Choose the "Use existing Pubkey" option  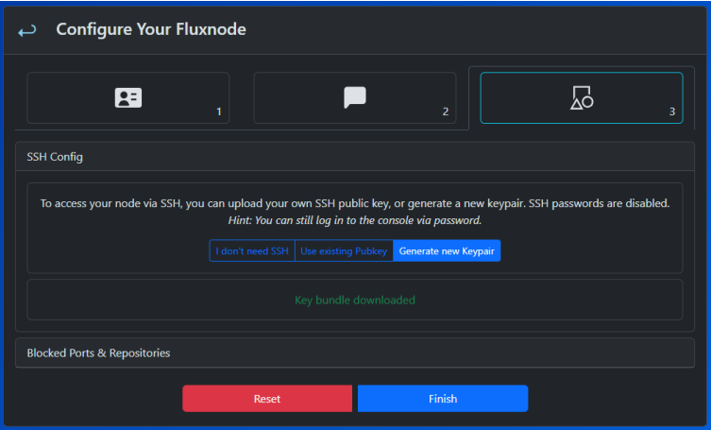344,250
